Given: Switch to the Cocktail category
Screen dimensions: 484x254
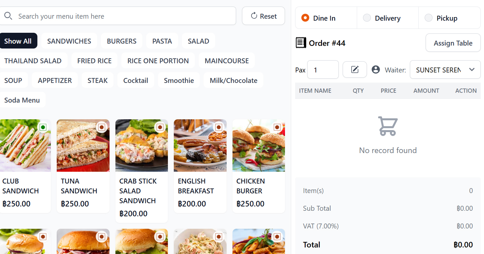Looking at the screenshot, I should pyautogui.click(x=135, y=80).
